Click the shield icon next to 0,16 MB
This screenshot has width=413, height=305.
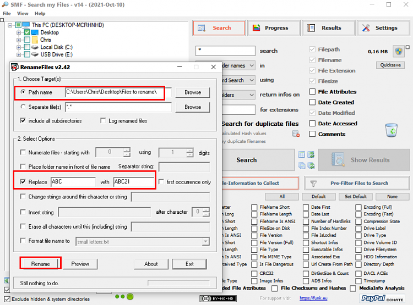(399, 51)
